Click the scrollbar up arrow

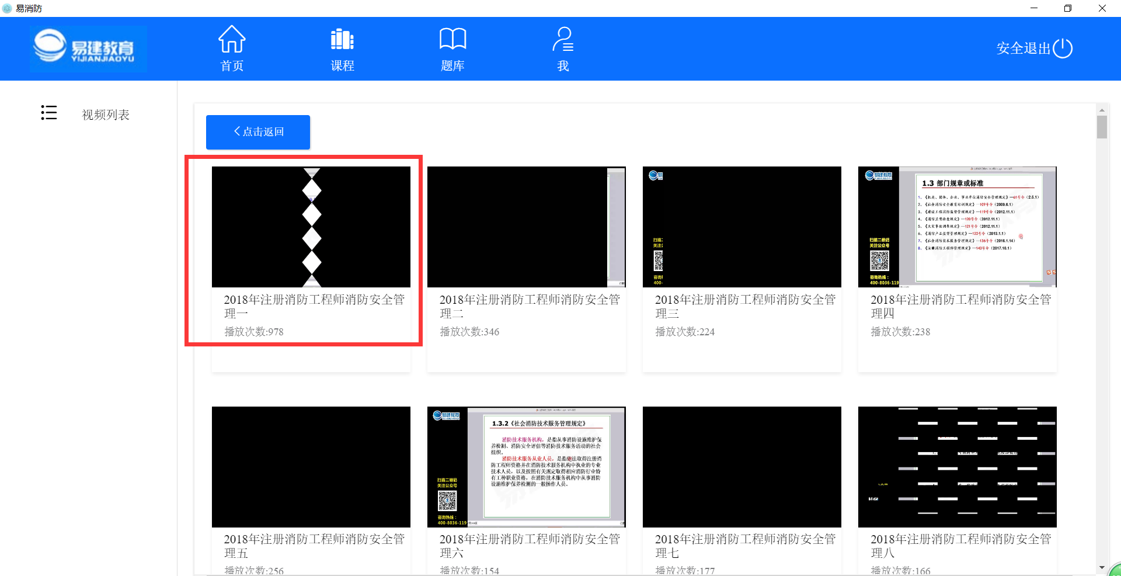click(x=1102, y=110)
